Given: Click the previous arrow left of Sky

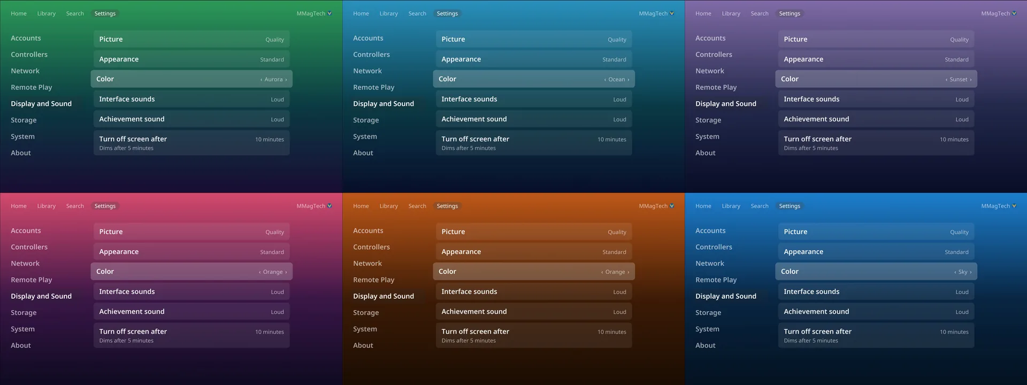Looking at the screenshot, I should point(955,272).
